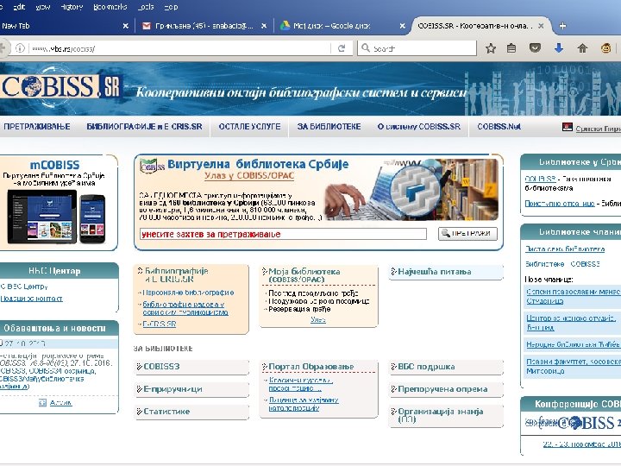The width and height of the screenshot is (621, 466).
Task: Open the Персоналне библиографије item
Action: [188, 293]
